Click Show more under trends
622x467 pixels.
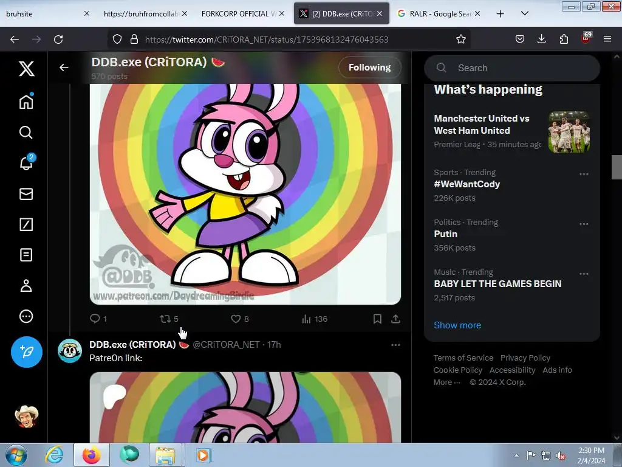[457, 325]
